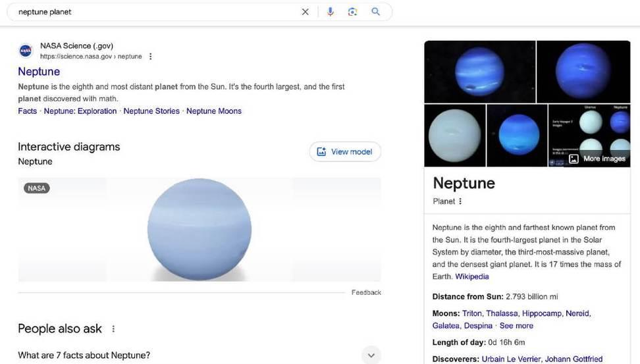Open the Neptune result title link
Image resolution: width=640 pixels, height=364 pixels.
click(x=39, y=71)
